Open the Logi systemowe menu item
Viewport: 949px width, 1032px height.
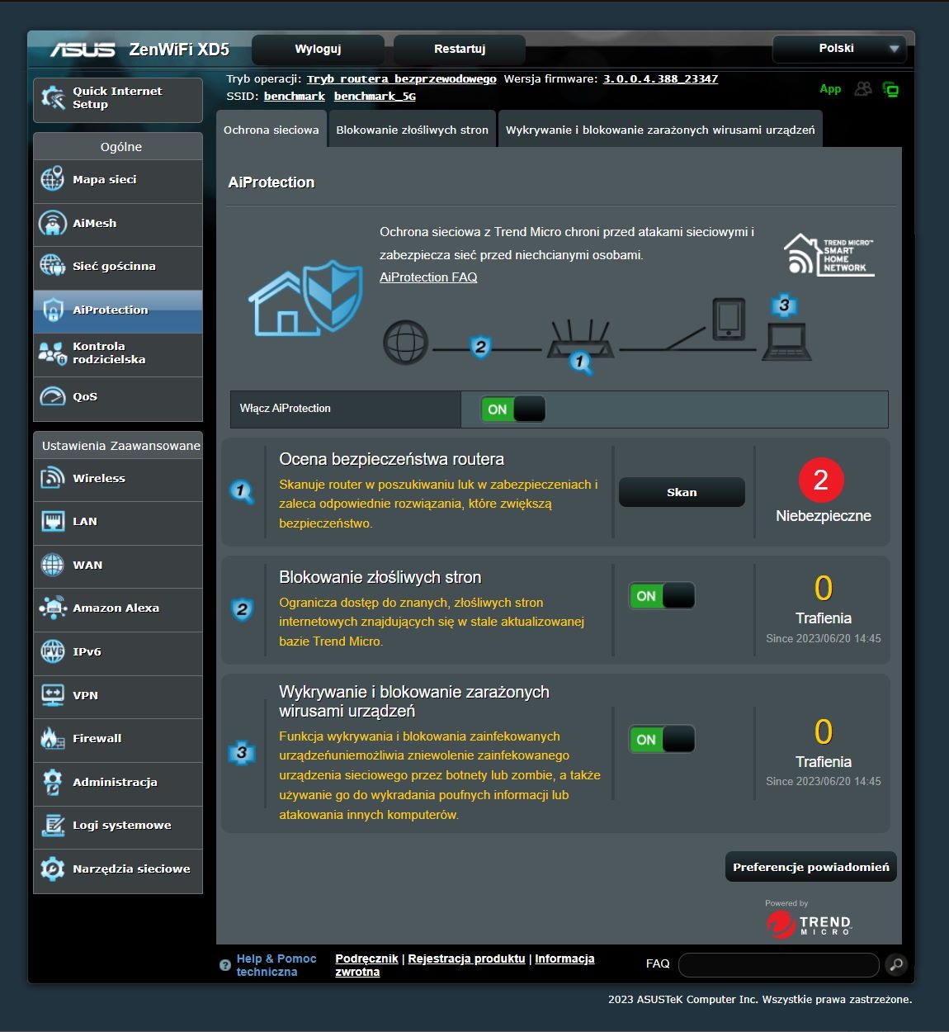[118, 826]
